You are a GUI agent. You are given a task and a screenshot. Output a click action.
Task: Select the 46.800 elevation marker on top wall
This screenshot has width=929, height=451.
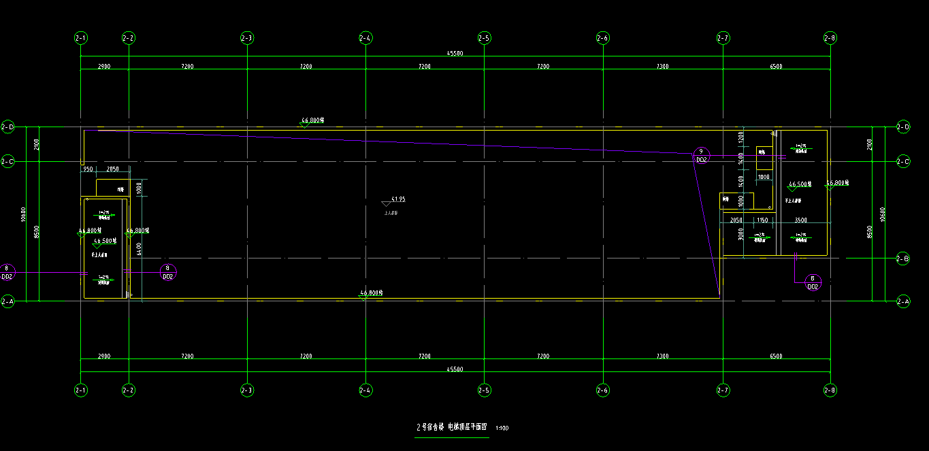312,120
